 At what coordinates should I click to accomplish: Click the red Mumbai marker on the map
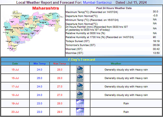5,30
